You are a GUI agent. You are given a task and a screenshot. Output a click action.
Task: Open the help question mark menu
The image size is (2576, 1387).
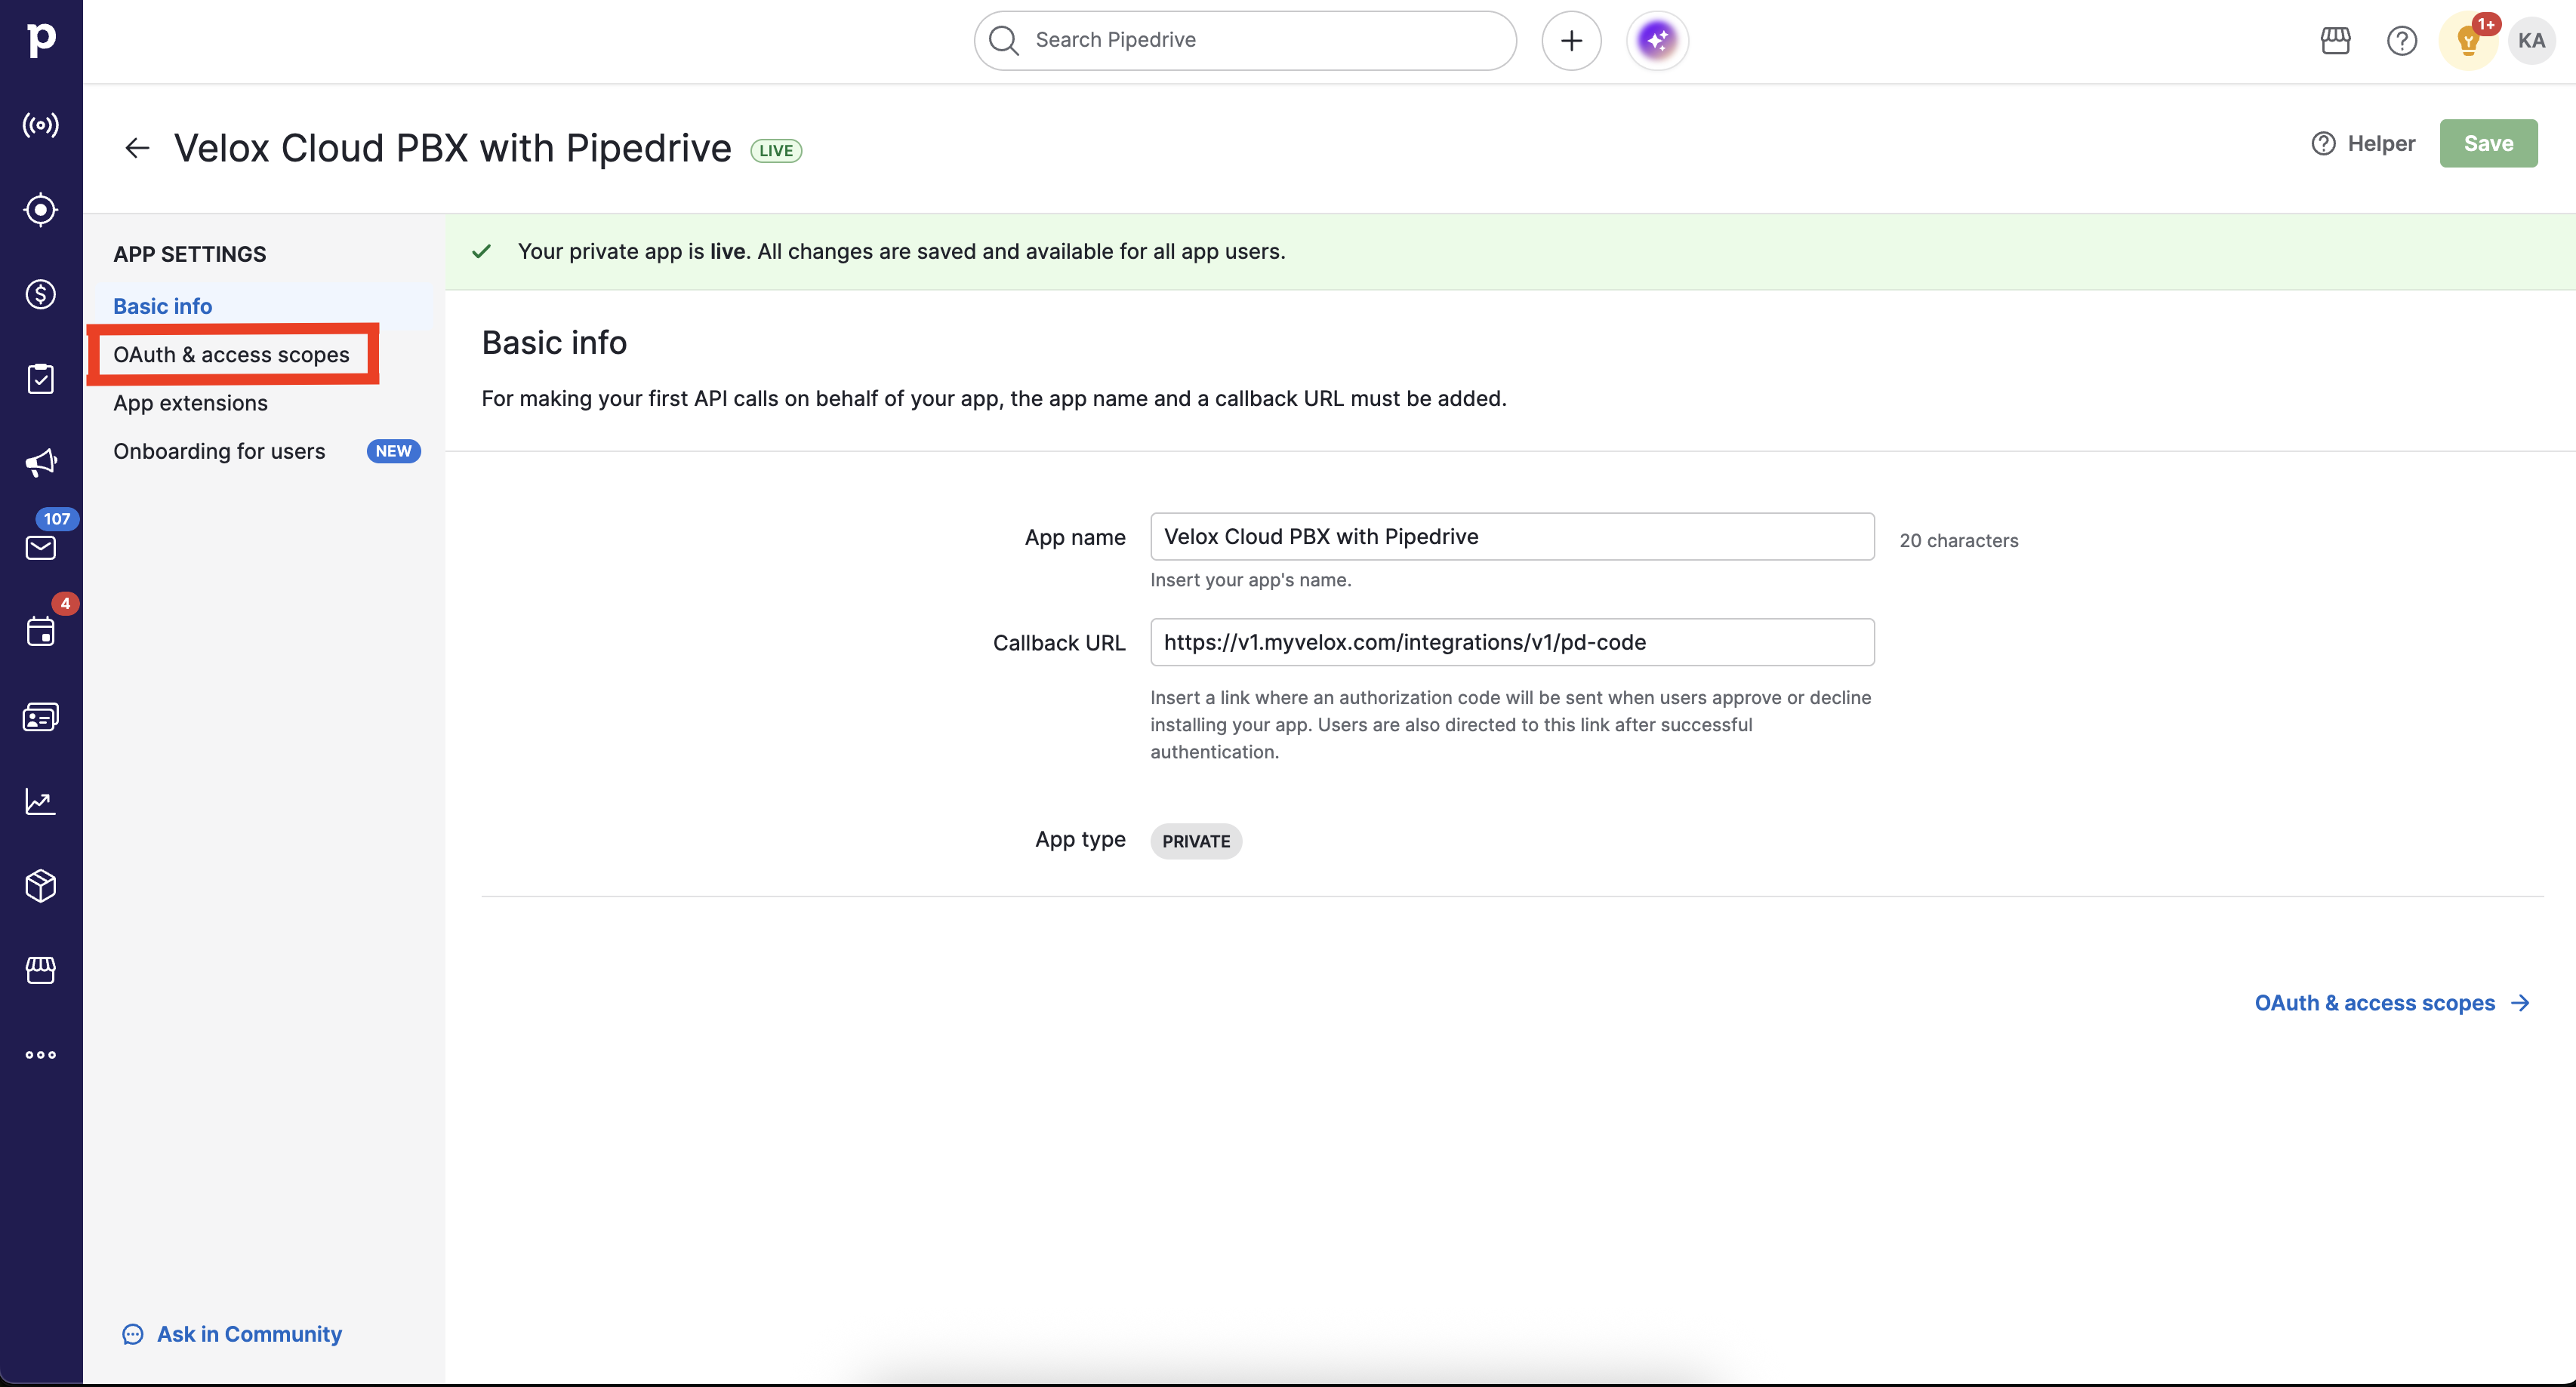2401,40
